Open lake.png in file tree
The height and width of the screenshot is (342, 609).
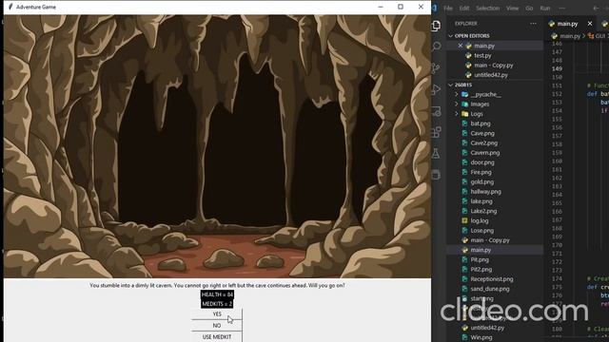pyautogui.click(x=481, y=201)
